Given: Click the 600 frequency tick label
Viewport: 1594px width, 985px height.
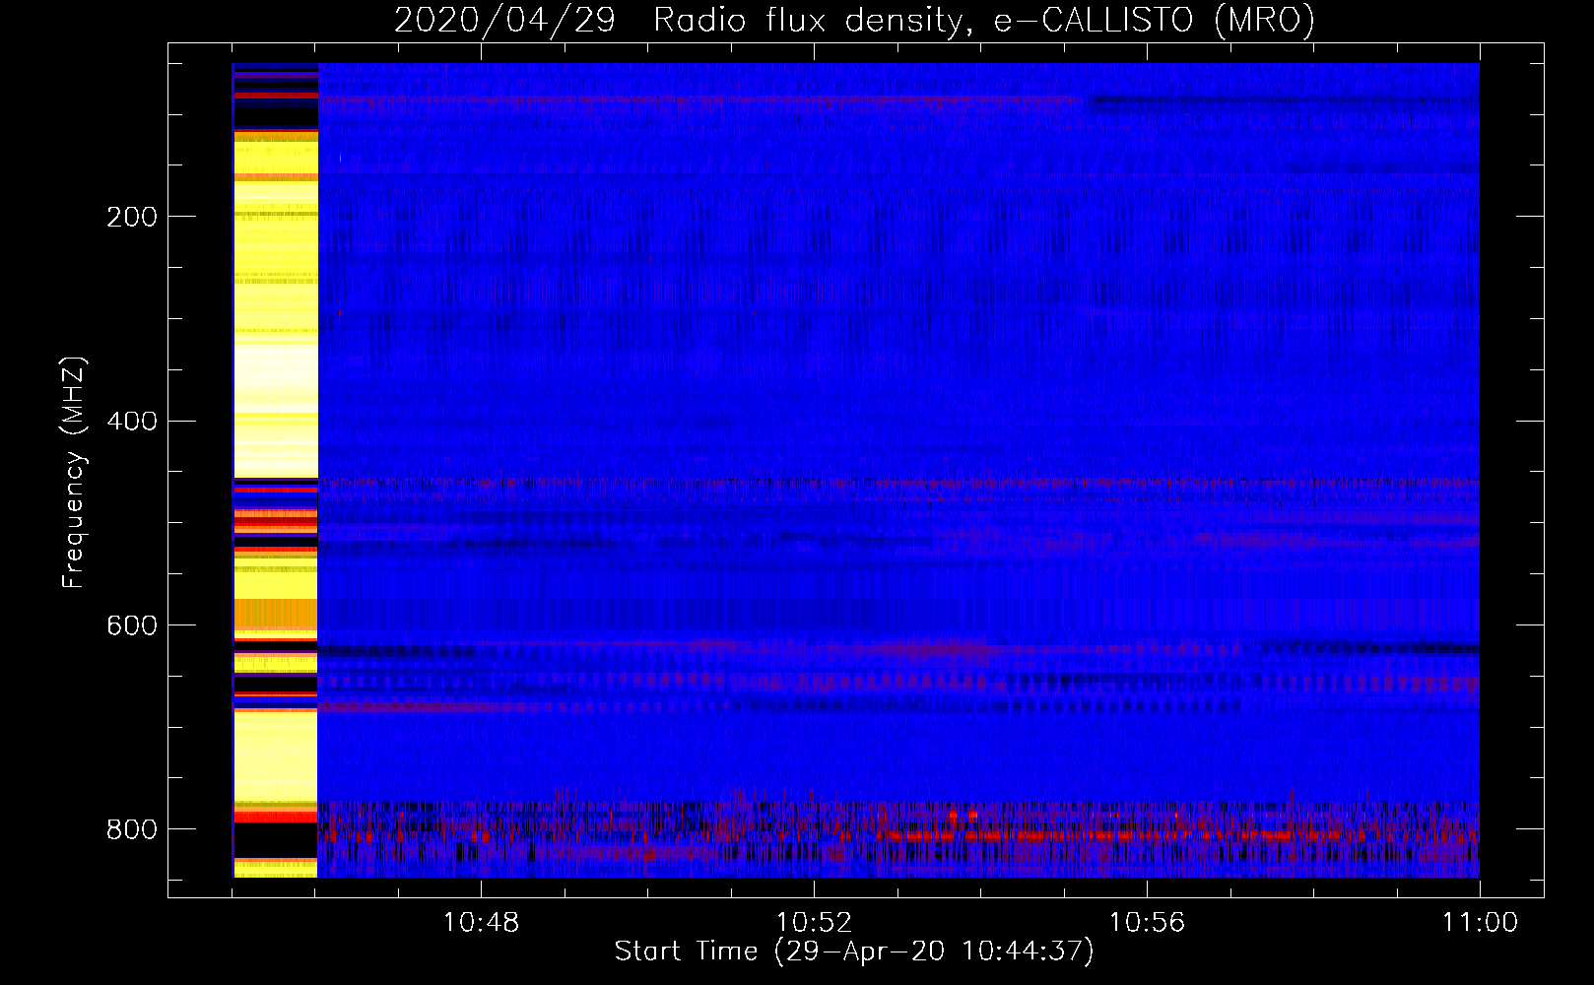Looking at the screenshot, I should click(132, 626).
